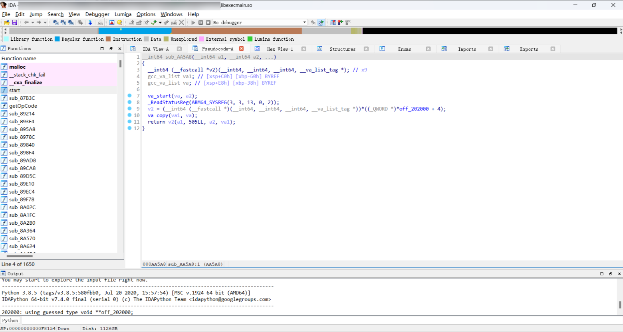The image size is (623, 332).
Task: Click the green plus add-breakpoint icon
Action: pos(154,23)
